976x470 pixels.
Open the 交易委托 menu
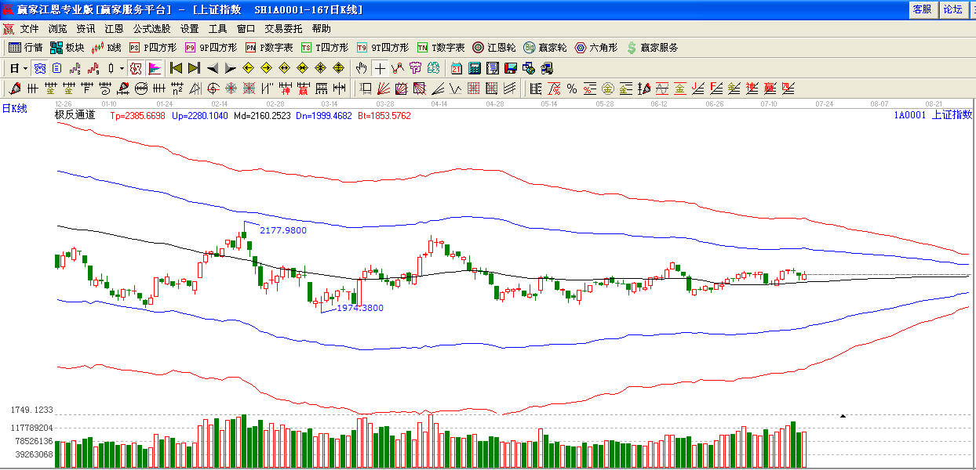pyautogui.click(x=283, y=28)
